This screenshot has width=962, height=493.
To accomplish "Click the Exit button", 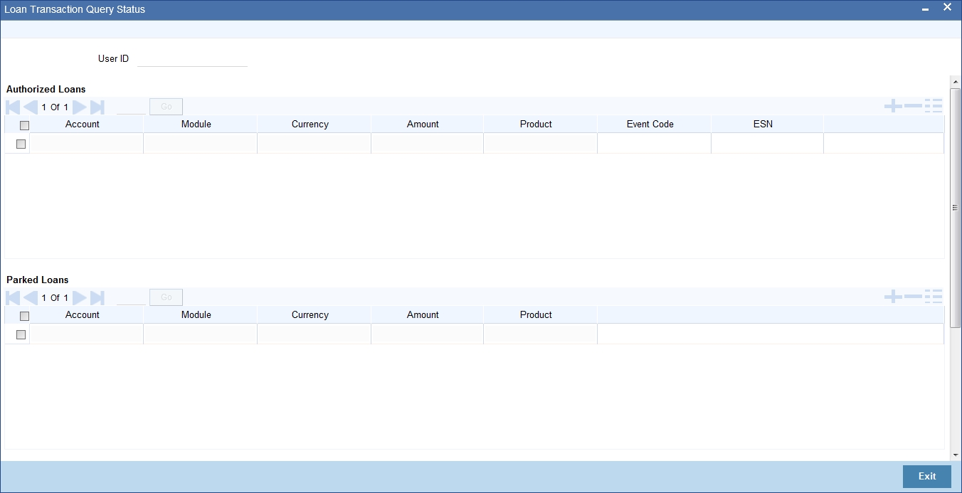I will pyautogui.click(x=927, y=477).
